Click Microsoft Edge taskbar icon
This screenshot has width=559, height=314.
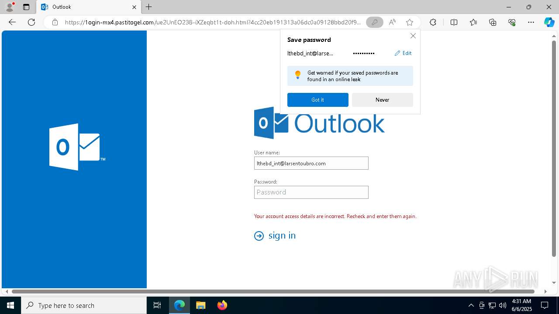[x=179, y=305]
